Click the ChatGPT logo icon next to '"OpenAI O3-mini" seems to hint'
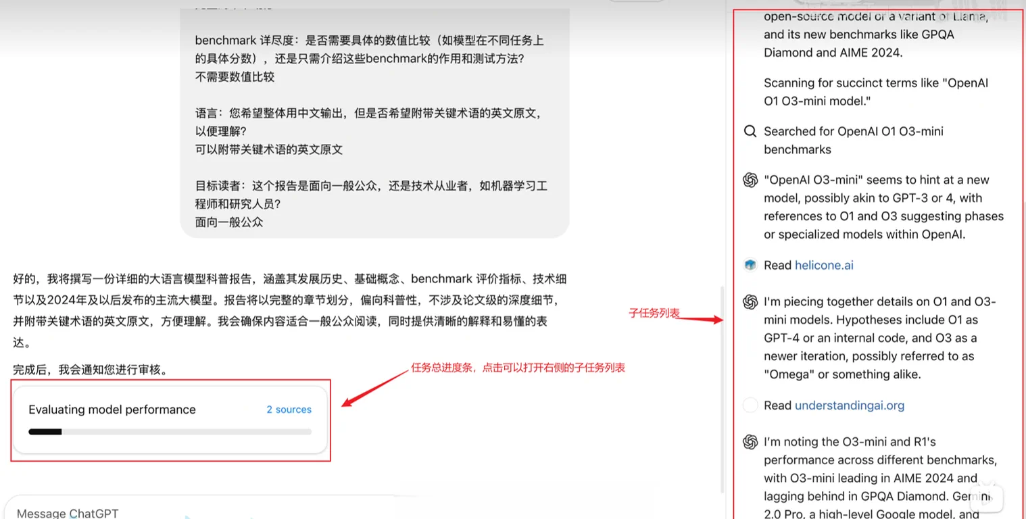This screenshot has height=519, width=1026. pos(750,180)
